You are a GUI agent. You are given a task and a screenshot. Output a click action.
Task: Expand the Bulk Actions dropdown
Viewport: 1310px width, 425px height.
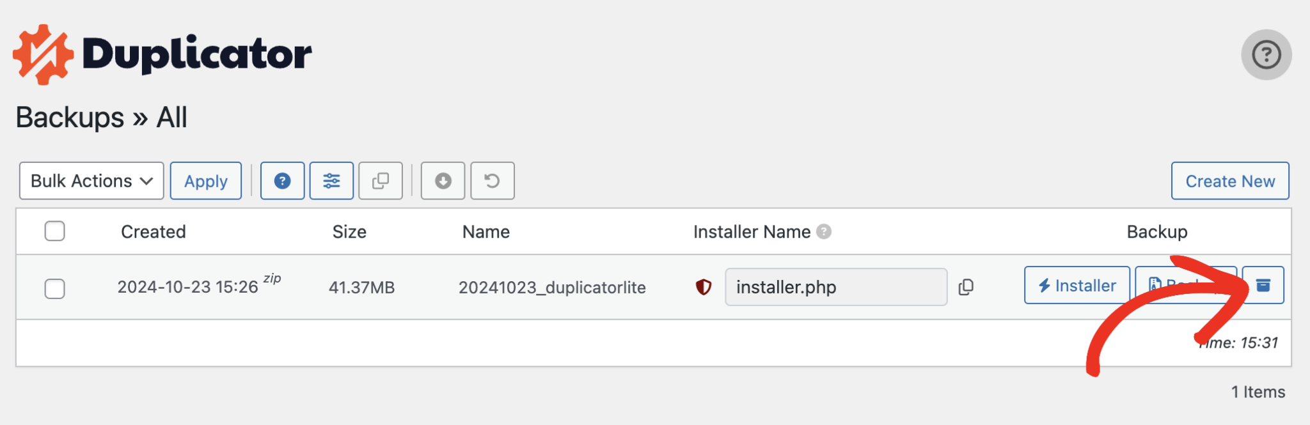pyautogui.click(x=91, y=181)
